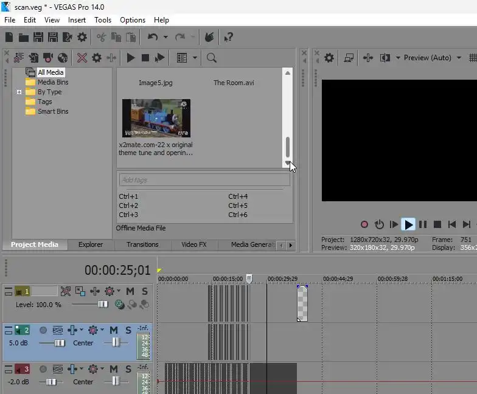Click the Loop Playback button
Screen dimensions: 477x394
[x=379, y=225]
